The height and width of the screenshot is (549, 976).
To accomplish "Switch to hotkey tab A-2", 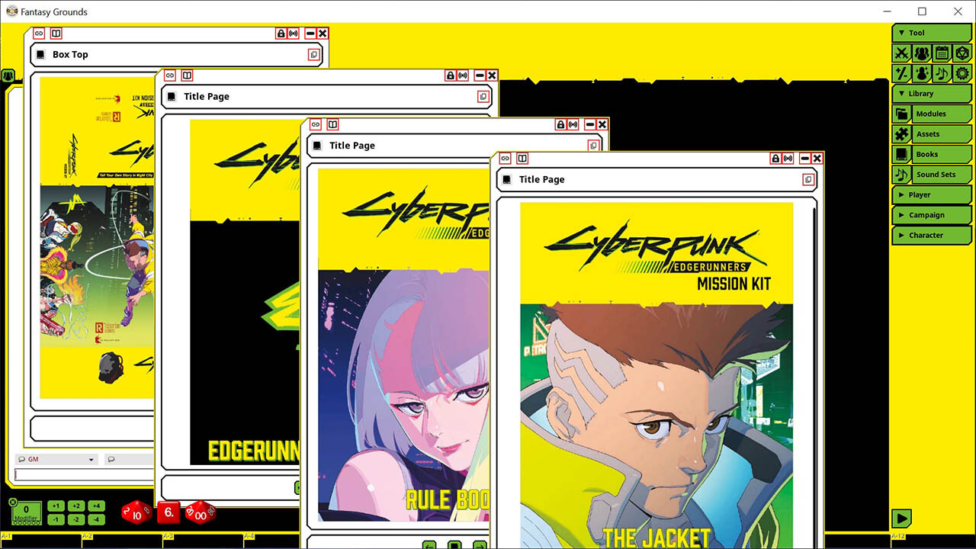I will [88, 536].
